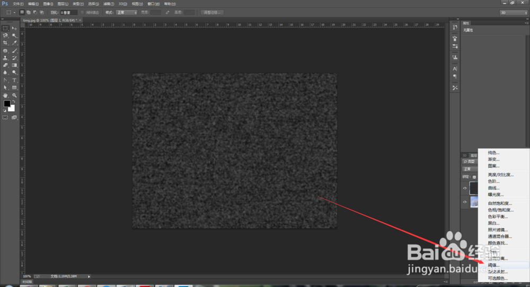This screenshot has width=530, height=287.
Task: Click the Refine Edge (调整边缘) button
Action: pos(212,13)
